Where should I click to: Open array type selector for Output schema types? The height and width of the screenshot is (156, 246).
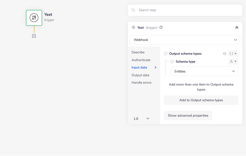(233, 54)
